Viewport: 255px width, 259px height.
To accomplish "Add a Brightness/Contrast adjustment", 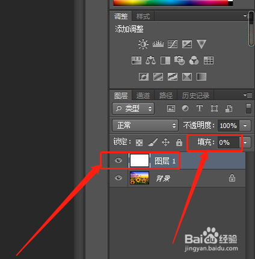I will pos(143,44).
